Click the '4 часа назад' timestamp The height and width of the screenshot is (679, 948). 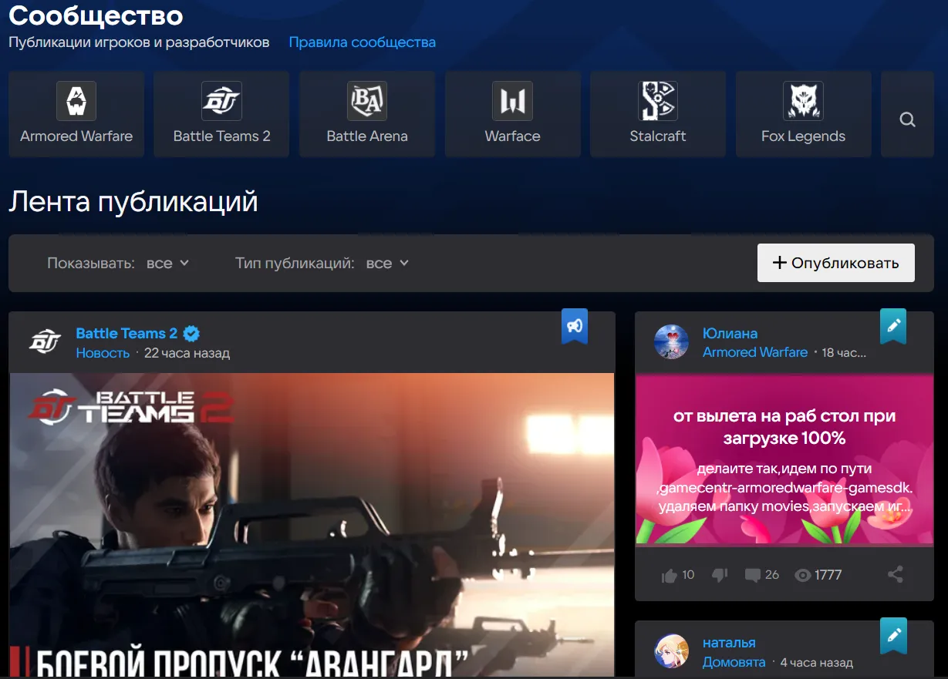[817, 662]
